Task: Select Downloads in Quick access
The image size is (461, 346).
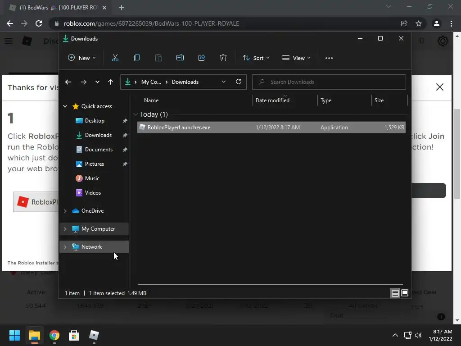Action: pos(98,135)
